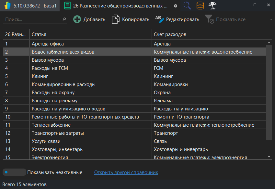Click the Копировать copy icon
This screenshot has height=189, width=275.
pyautogui.click(x=115, y=19)
